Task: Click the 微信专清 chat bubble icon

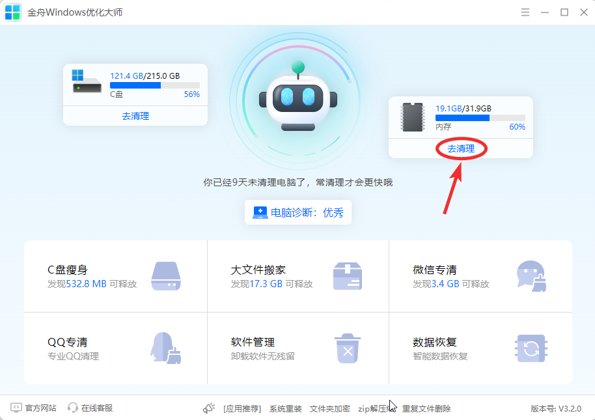Action: coord(531,276)
